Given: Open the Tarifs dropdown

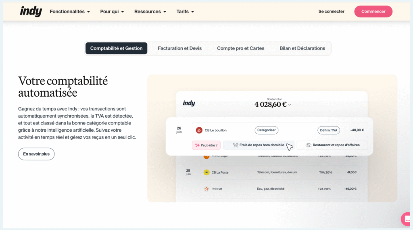Looking at the screenshot, I should 185,12.
